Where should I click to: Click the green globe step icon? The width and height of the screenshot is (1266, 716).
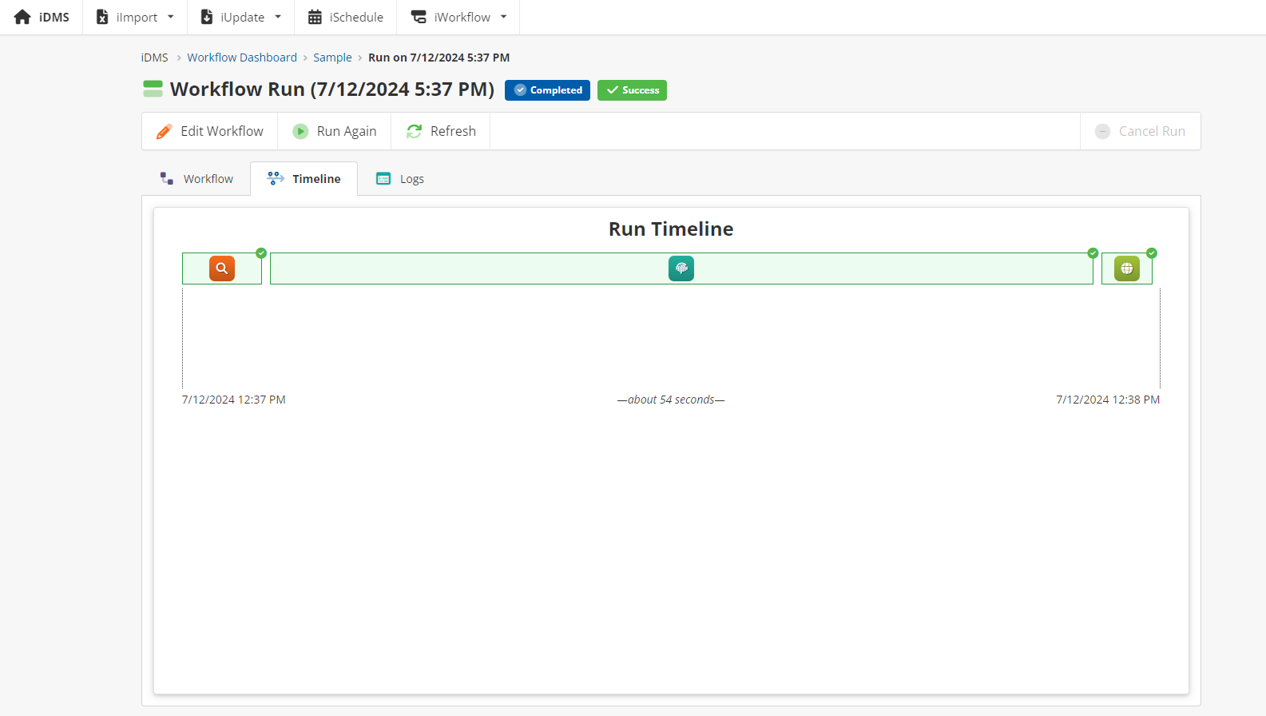(1126, 268)
